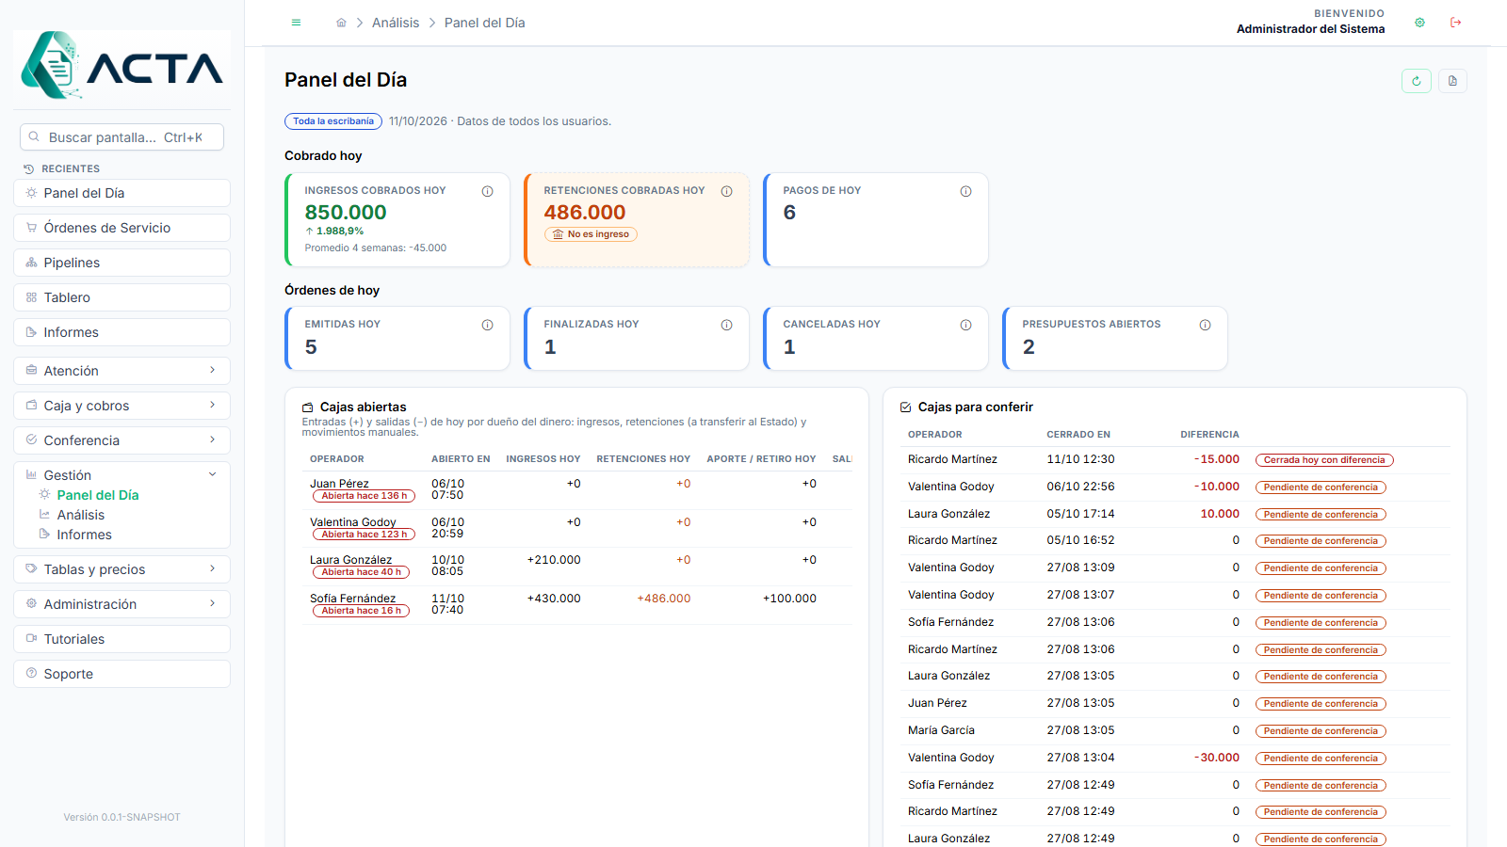Click the home breadcrumb icon
Screen dimensions: 1507x847
pos(341,23)
